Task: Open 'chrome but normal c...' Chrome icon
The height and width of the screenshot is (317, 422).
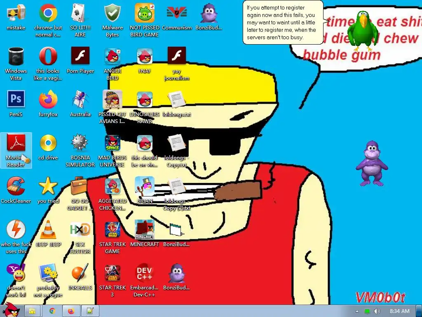Action: pos(48,20)
